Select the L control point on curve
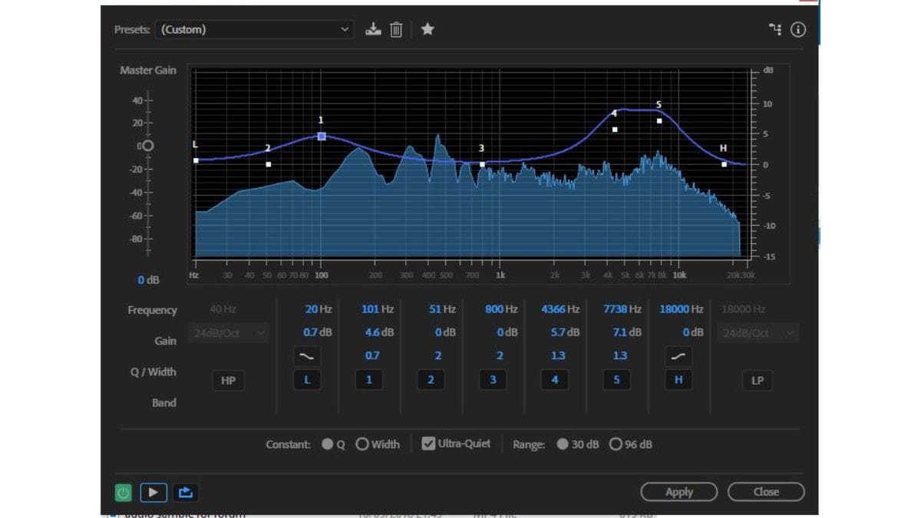 click(196, 160)
